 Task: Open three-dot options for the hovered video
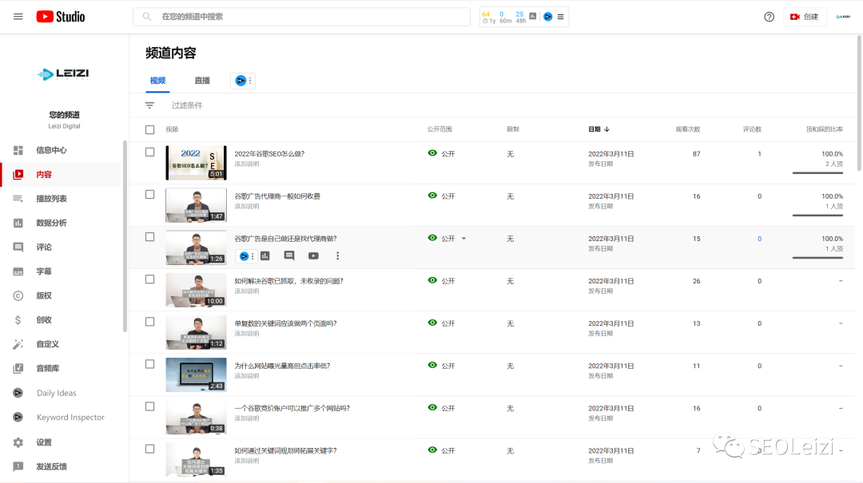point(337,255)
